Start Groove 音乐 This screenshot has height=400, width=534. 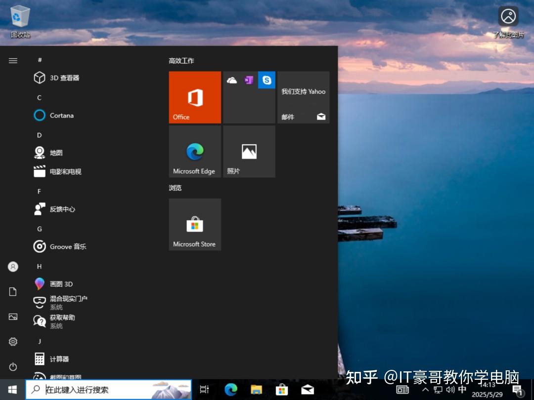pos(66,246)
